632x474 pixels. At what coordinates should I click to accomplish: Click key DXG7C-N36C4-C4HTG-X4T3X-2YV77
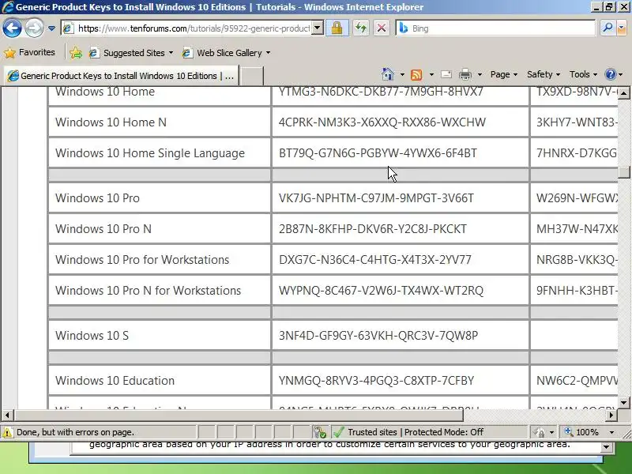coord(374,260)
